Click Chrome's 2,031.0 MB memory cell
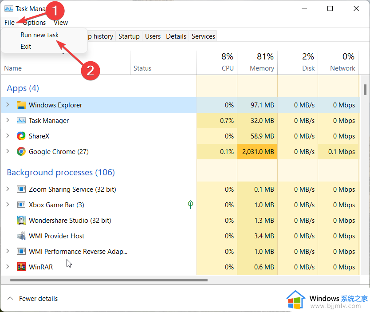The height and width of the screenshot is (312, 370). 257,151
